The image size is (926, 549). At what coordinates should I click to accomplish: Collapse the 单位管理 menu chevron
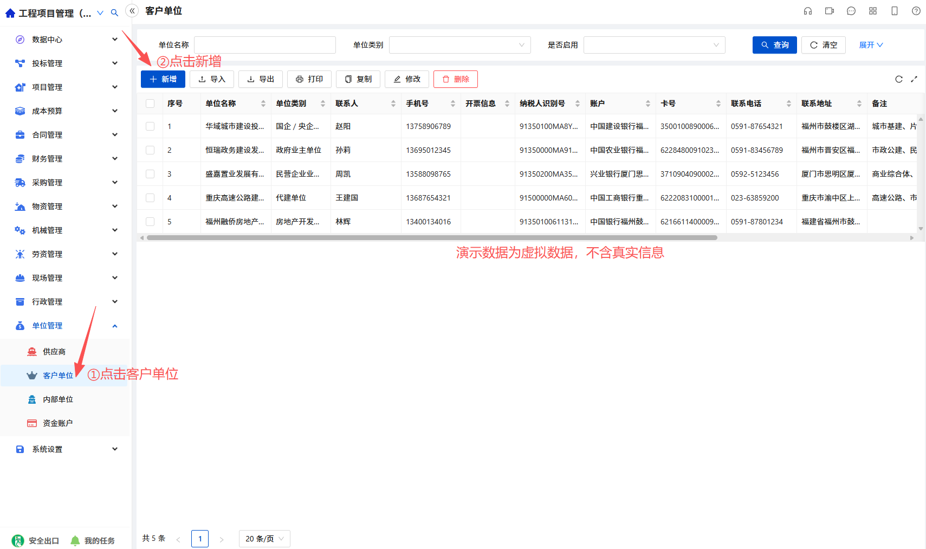coord(115,326)
